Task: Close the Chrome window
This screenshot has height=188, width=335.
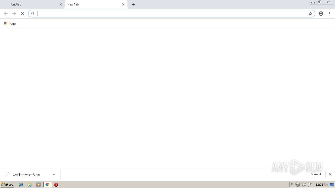Action: [328, 2]
